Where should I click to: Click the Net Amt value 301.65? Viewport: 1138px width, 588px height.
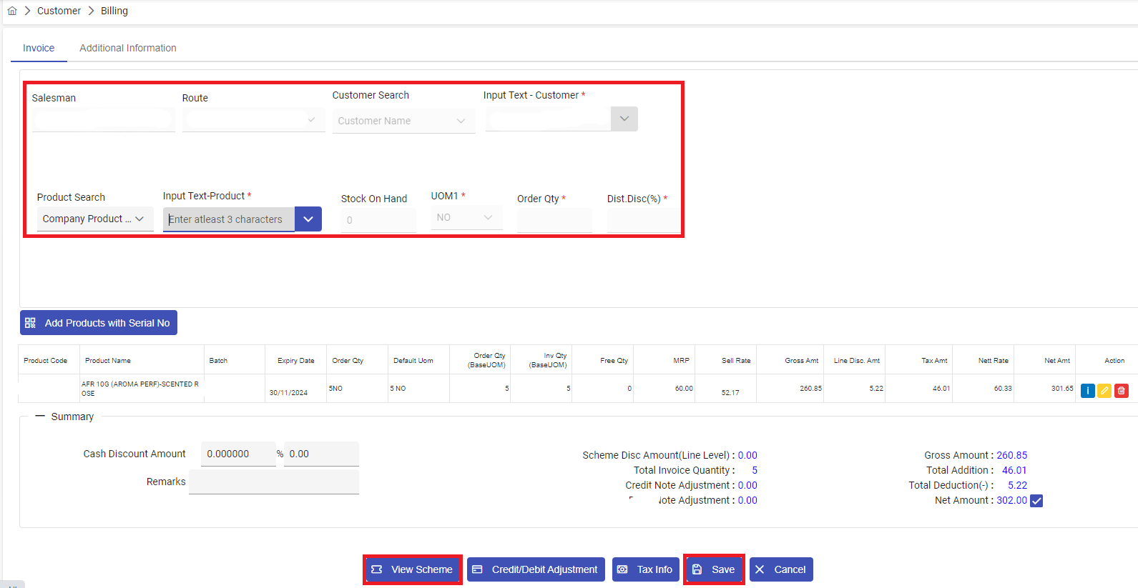point(1062,389)
